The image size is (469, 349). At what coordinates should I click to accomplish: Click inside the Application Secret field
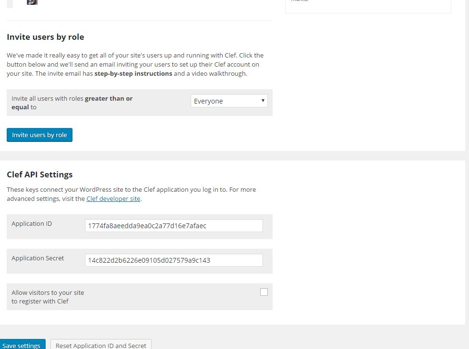174,260
